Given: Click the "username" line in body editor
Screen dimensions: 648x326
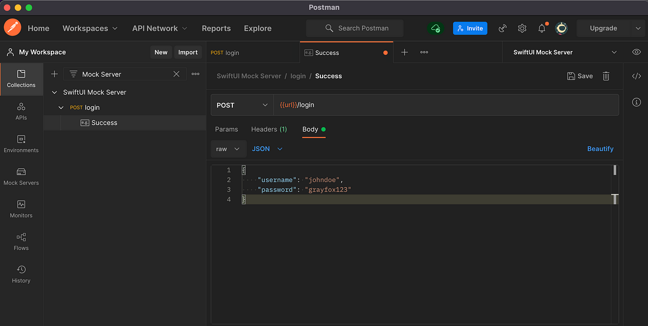Looking at the screenshot, I should [x=300, y=180].
